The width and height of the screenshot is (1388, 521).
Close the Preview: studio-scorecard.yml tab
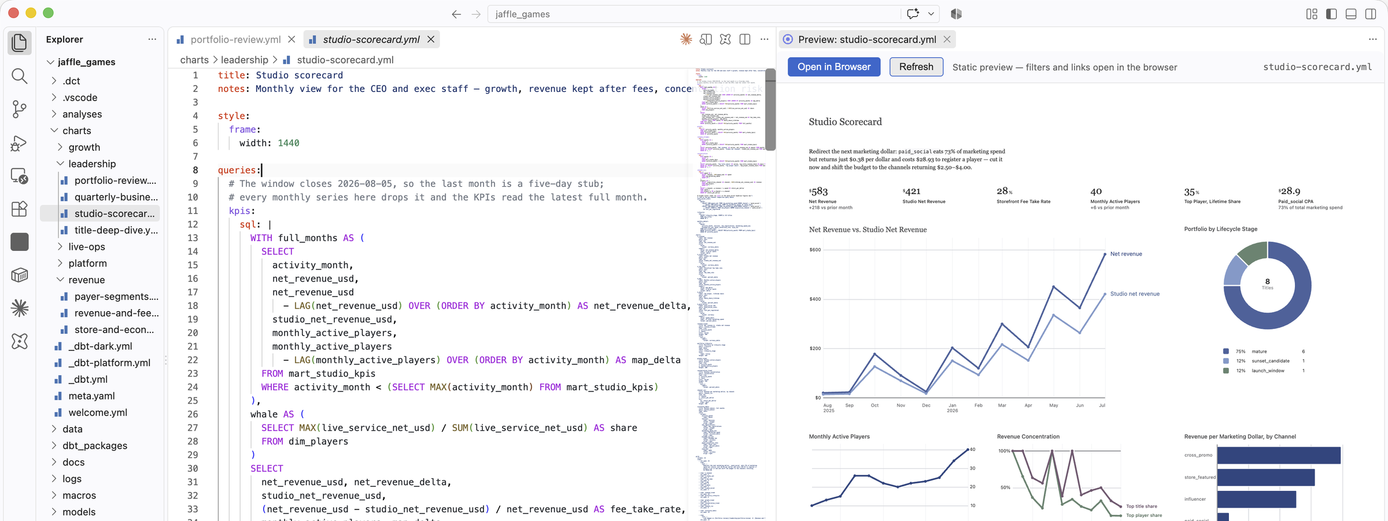[947, 39]
